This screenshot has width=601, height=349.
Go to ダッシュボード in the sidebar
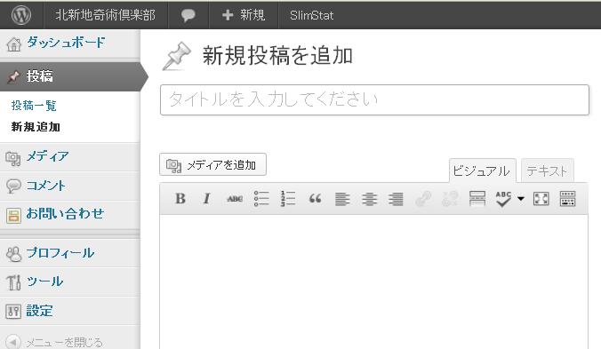click(66, 43)
